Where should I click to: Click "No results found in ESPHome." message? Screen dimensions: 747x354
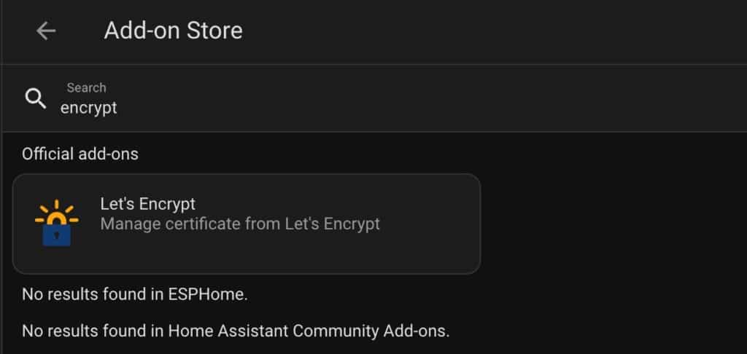[x=135, y=294]
